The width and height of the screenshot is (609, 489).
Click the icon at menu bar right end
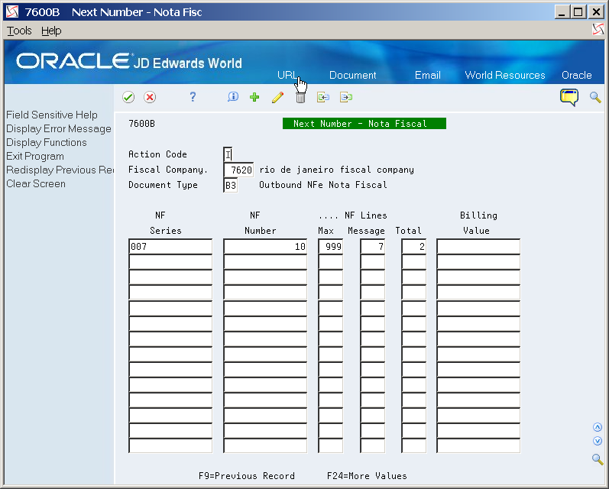[598, 29]
